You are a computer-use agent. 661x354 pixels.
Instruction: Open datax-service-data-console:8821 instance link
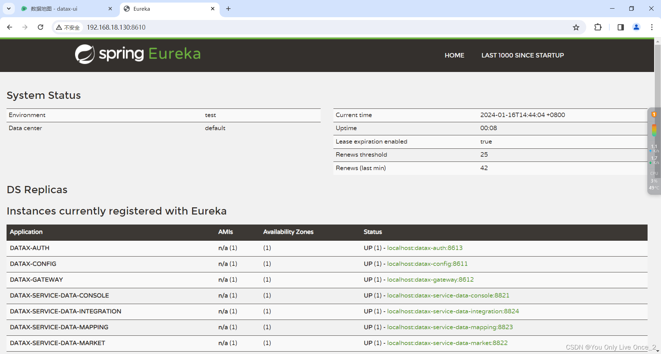[x=448, y=295]
